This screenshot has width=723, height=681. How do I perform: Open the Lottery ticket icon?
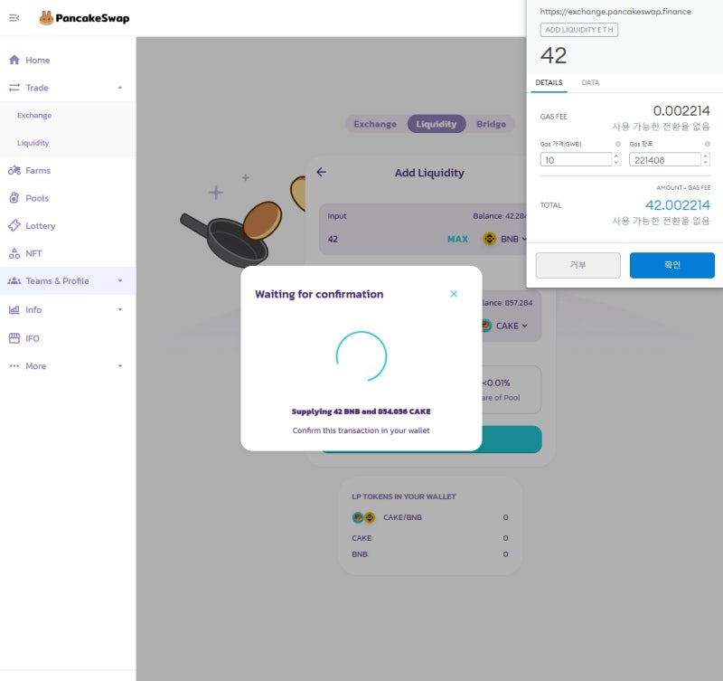(x=14, y=225)
